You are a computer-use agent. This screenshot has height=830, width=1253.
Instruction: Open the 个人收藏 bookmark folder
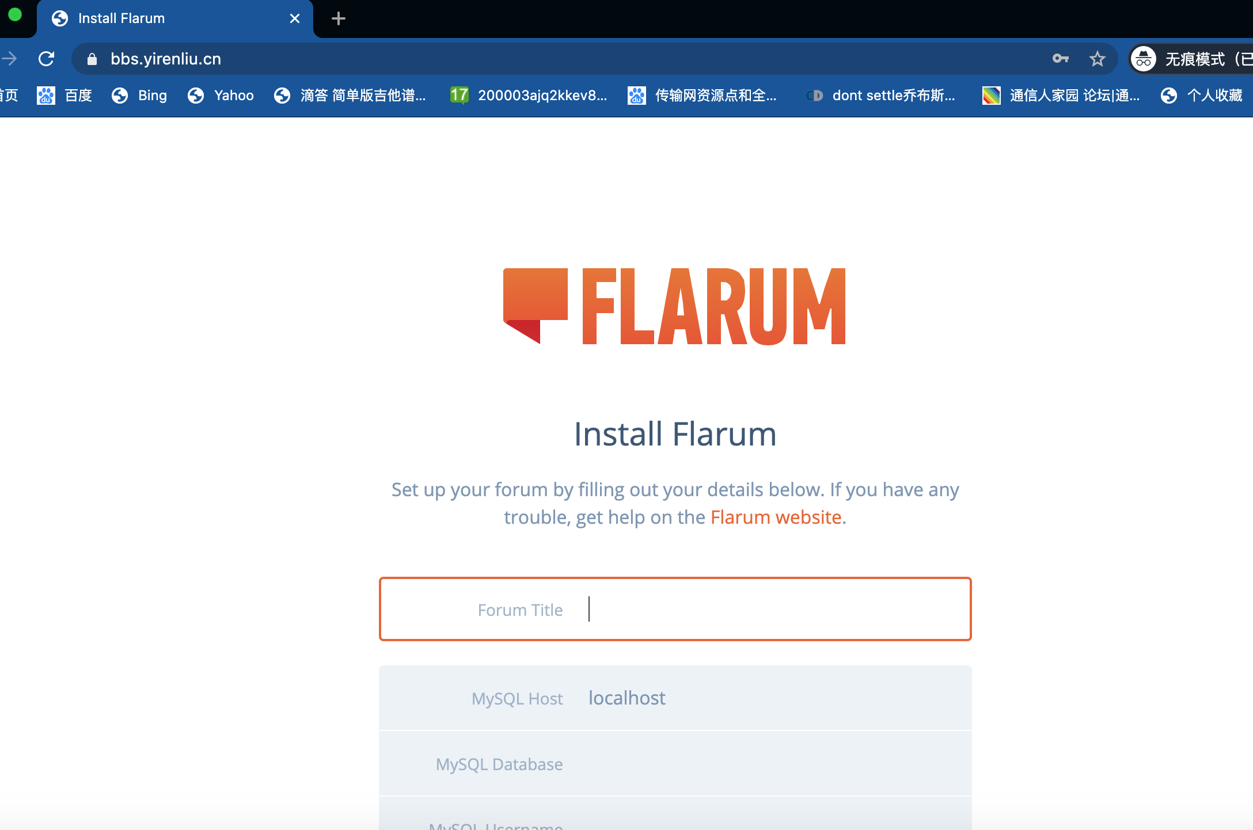point(1201,95)
